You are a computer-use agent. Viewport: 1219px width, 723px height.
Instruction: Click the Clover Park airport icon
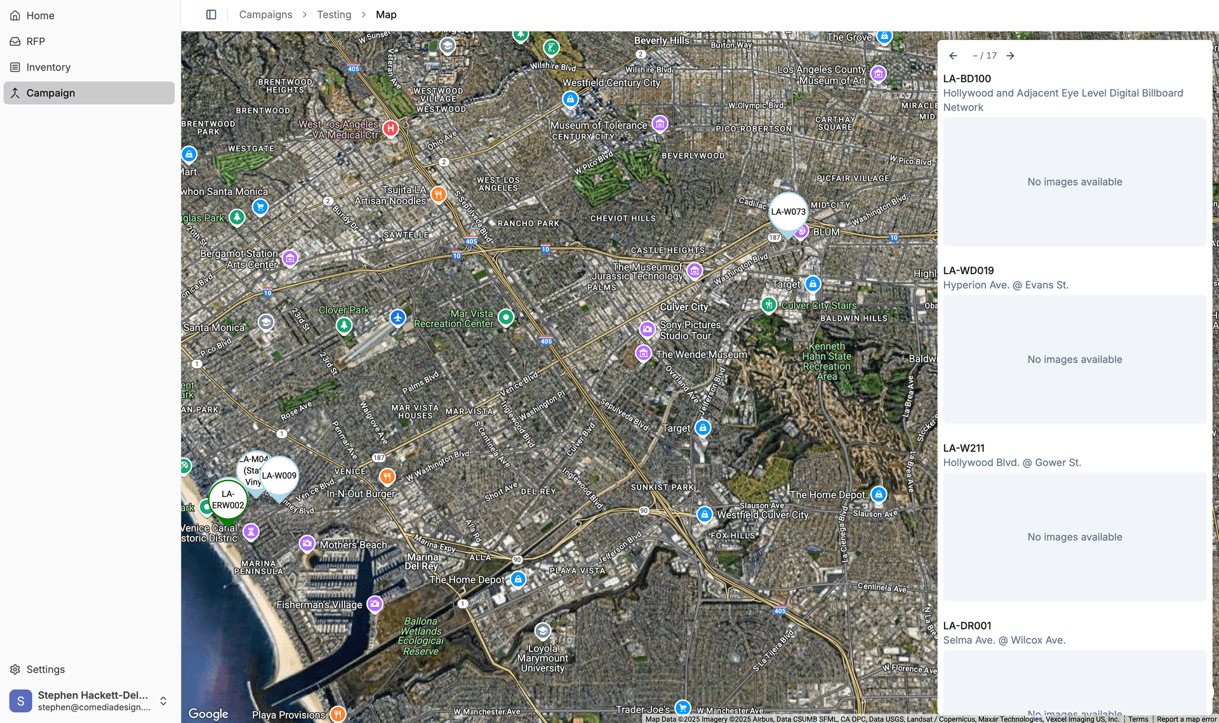[397, 317]
